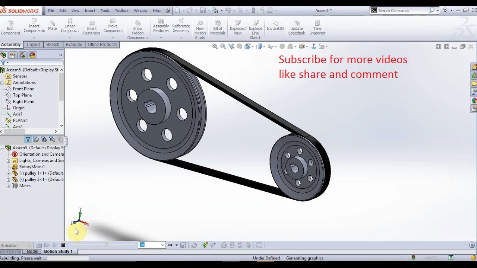Click Zoom to Fit icon in viewport
The width and height of the screenshot is (477, 268).
pos(215,47)
